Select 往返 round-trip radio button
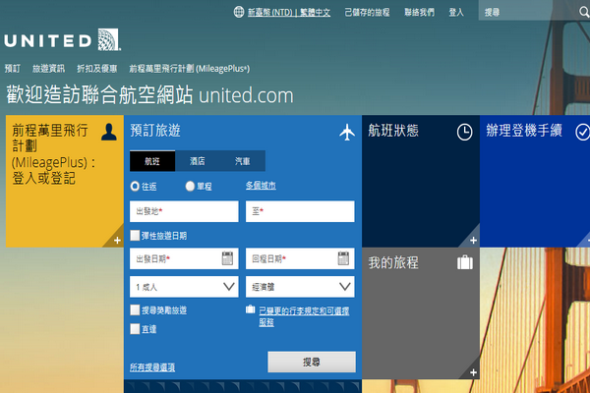 tap(135, 186)
